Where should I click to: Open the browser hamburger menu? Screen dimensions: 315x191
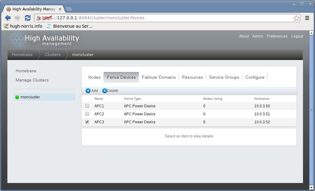point(307,18)
